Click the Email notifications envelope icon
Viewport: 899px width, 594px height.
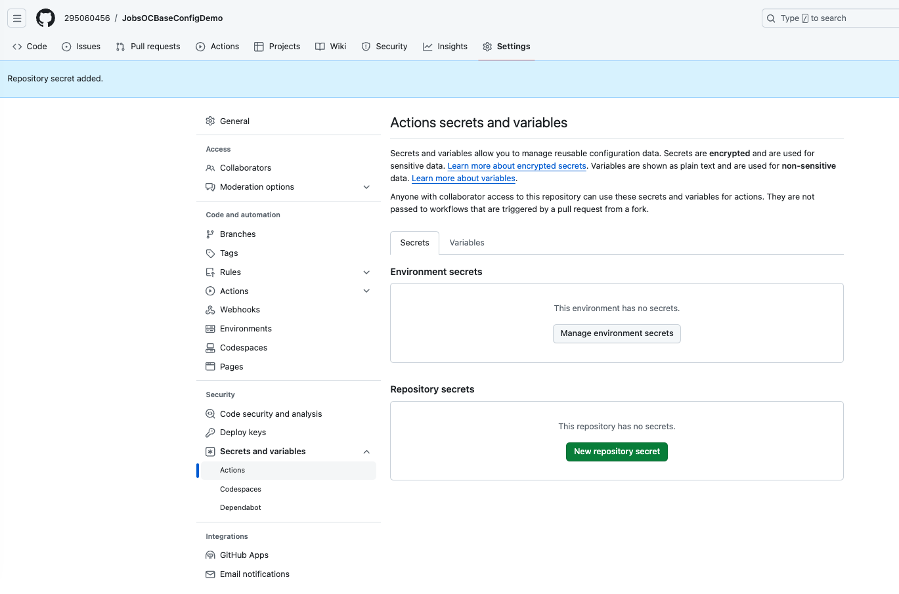tap(210, 574)
